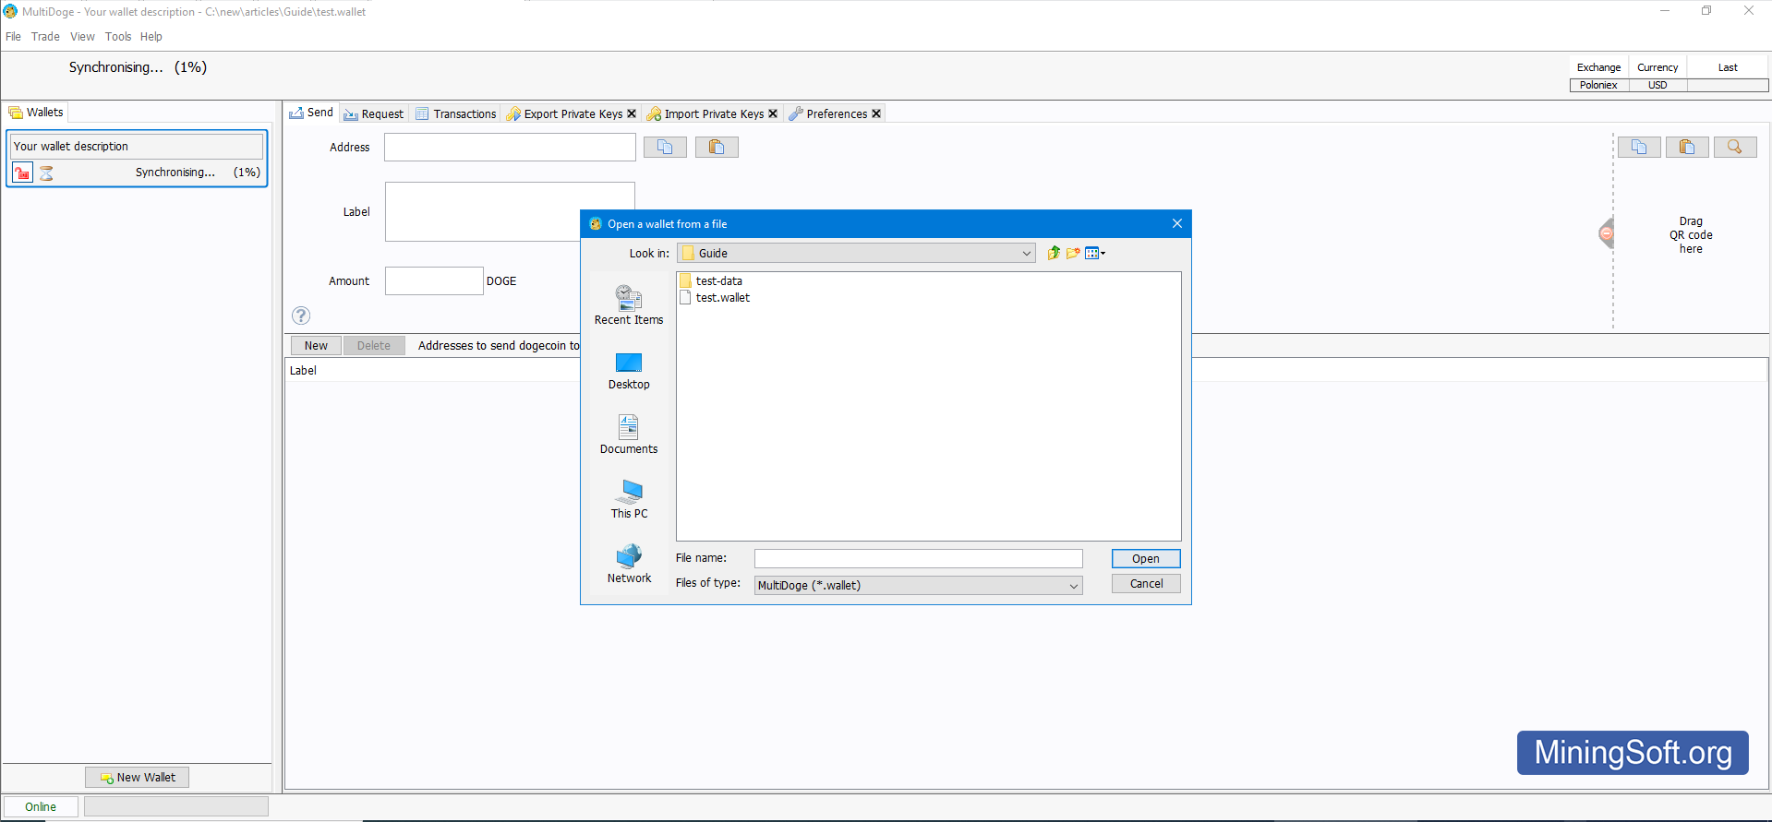This screenshot has height=822, width=1772.
Task: Paste QR code icon in QR panel
Action: (1687, 147)
